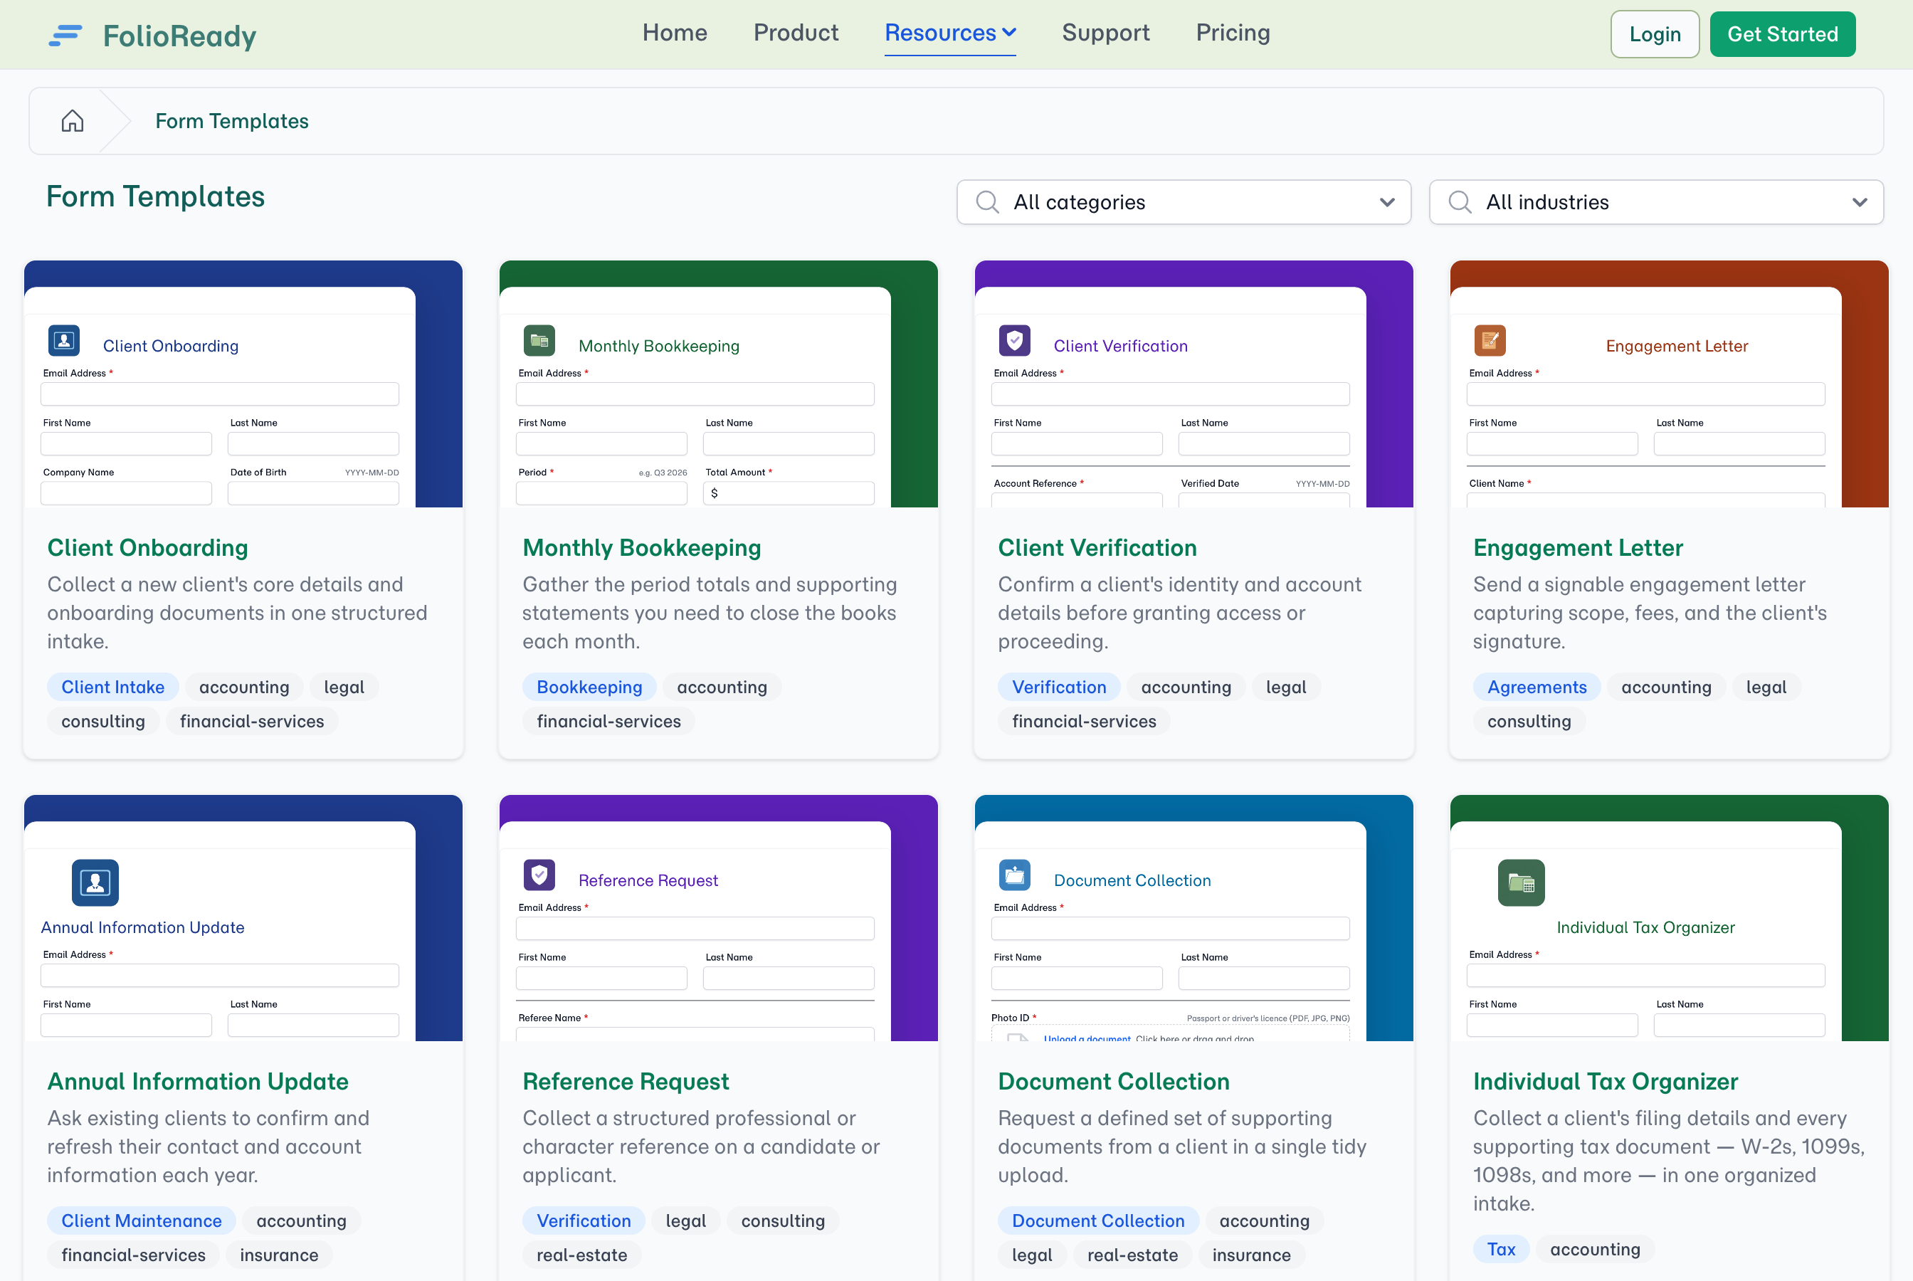
Task: Click the Reference Request shield icon
Action: [539, 875]
